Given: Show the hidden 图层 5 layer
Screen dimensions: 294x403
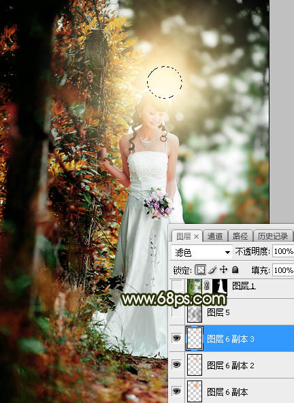Looking at the screenshot, I should (x=177, y=312).
